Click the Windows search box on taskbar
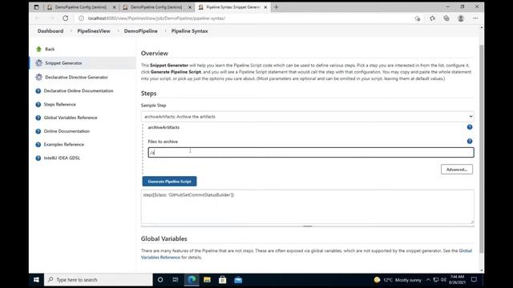 (x=98, y=280)
